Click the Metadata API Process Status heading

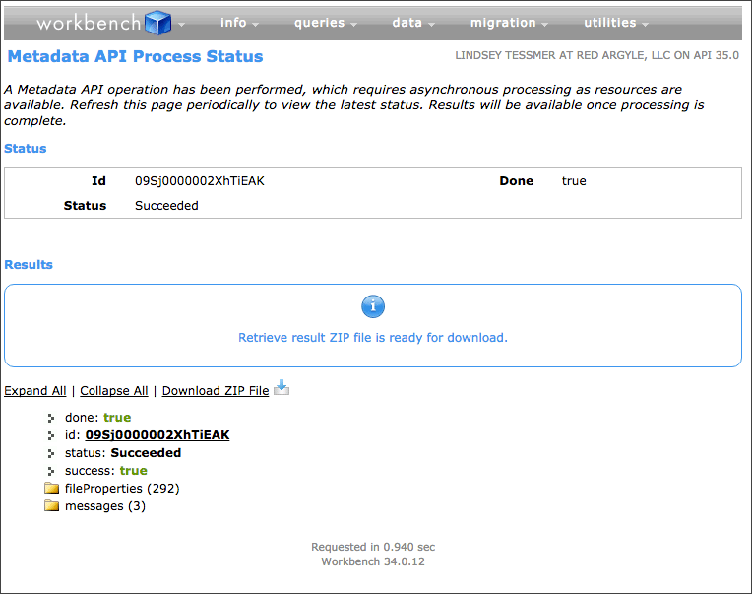coord(135,56)
